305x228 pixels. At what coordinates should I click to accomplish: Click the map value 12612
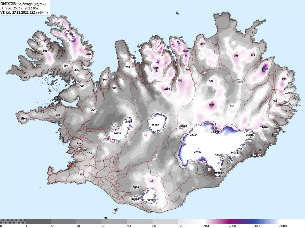click(x=183, y=126)
